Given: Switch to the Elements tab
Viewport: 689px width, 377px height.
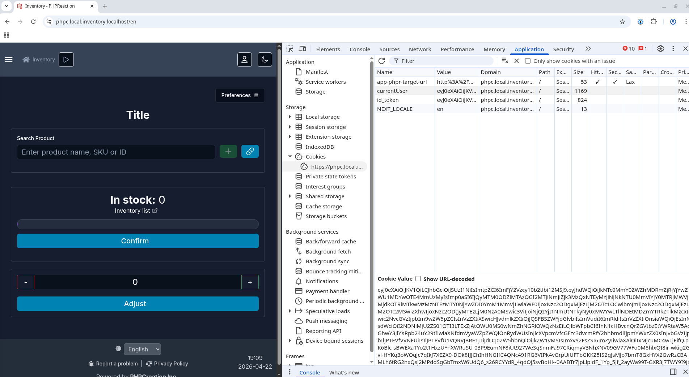Looking at the screenshot, I should (x=328, y=49).
